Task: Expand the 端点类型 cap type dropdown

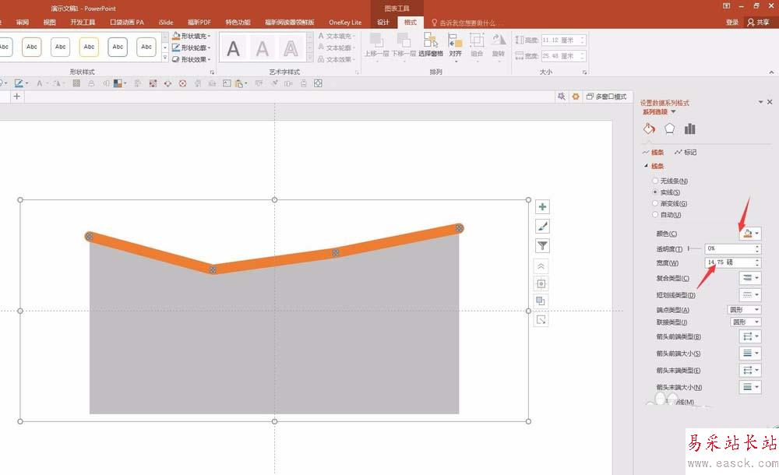Action: tap(744, 310)
